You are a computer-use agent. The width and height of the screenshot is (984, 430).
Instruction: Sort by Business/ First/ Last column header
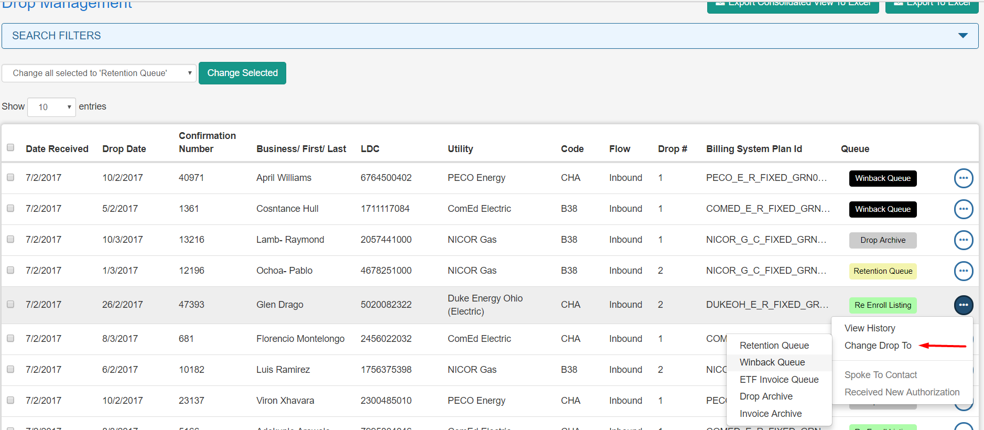(301, 149)
